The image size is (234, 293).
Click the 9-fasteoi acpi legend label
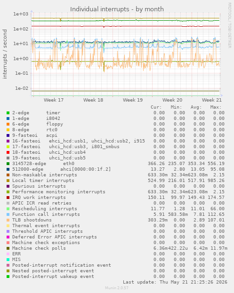[x=35, y=135]
